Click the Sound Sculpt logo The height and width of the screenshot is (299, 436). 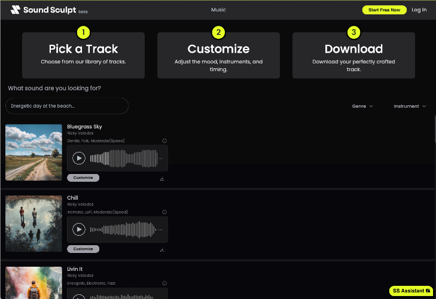49,10
